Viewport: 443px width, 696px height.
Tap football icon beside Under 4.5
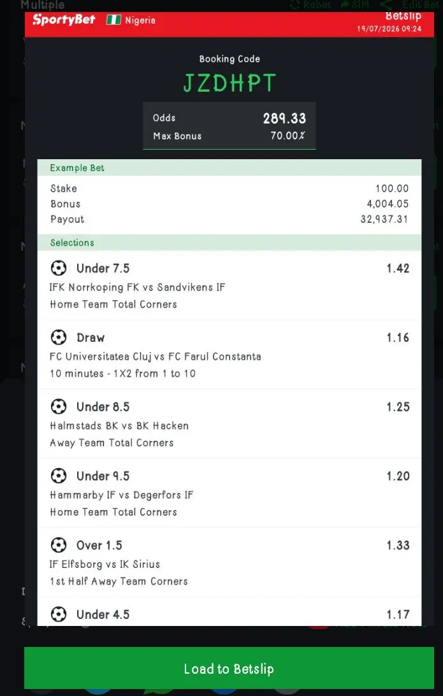coord(59,614)
